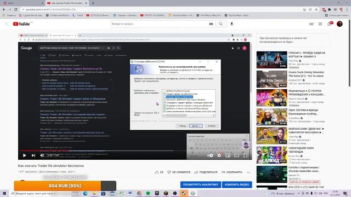351x197 pixels.
Task: Go to the YouTube home logo
Action: coord(21,24)
